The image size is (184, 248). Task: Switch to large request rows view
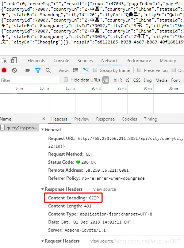(76, 70)
